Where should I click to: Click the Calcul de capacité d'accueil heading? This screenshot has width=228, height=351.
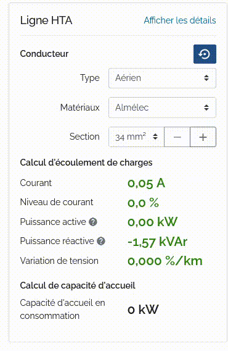78,285
